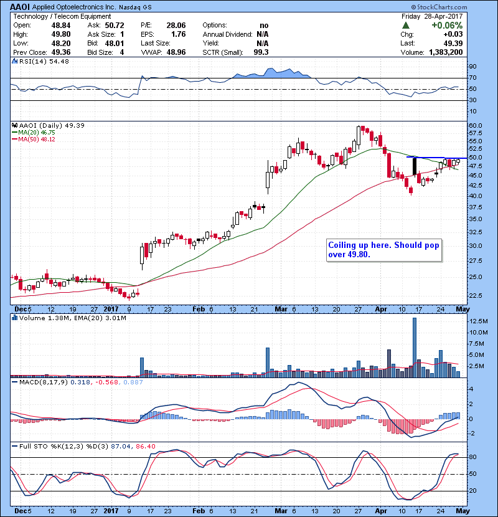Viewport: 498px width, 517px height.
Task: Click the 'Coiling up here' annotation box
Action: (384, 250)
